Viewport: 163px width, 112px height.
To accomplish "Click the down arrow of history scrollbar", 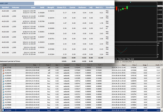I will point(161,111).
